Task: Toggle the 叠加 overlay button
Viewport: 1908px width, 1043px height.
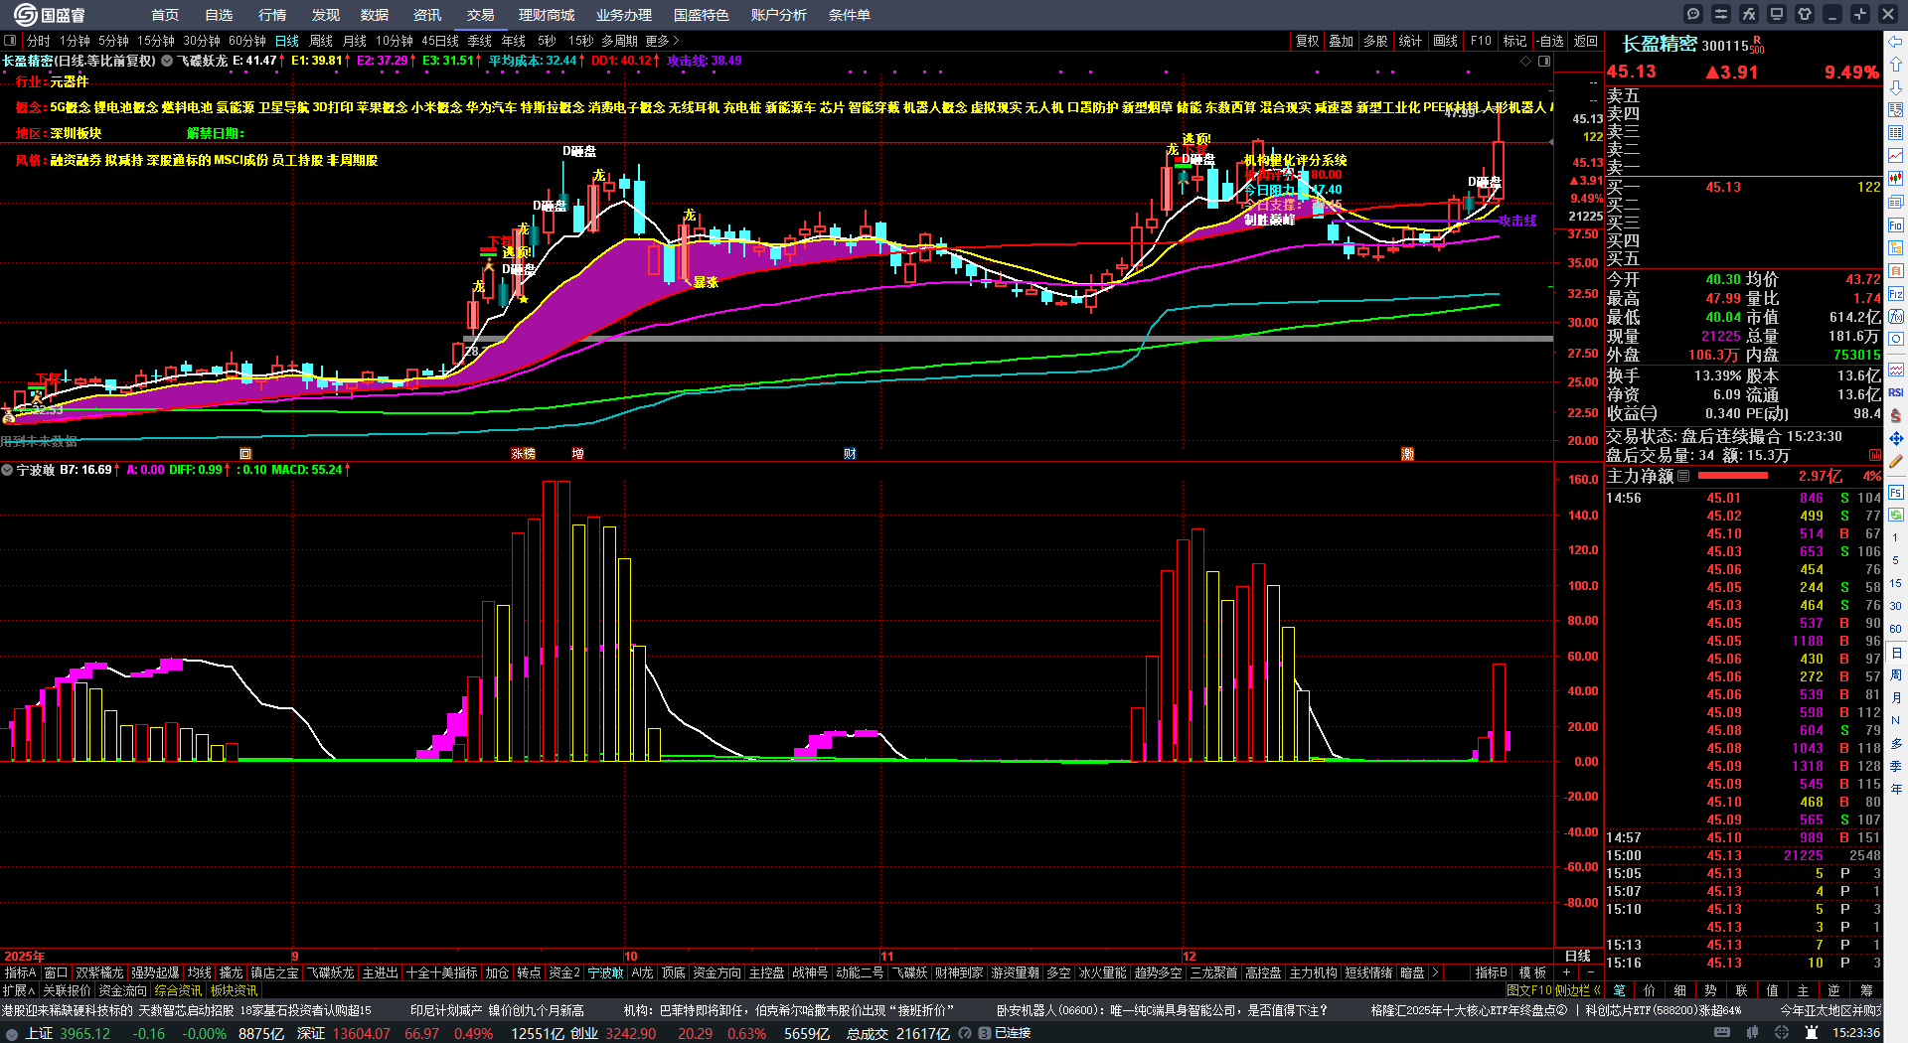Action: [x=1342, y=41]
